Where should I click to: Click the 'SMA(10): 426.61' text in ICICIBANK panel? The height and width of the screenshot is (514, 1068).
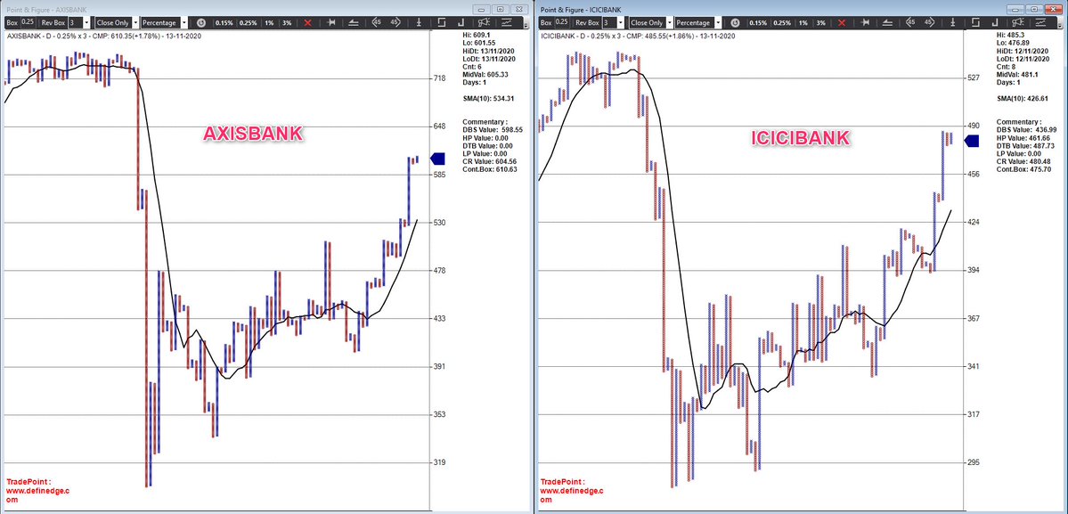(x=1023, y=99)
